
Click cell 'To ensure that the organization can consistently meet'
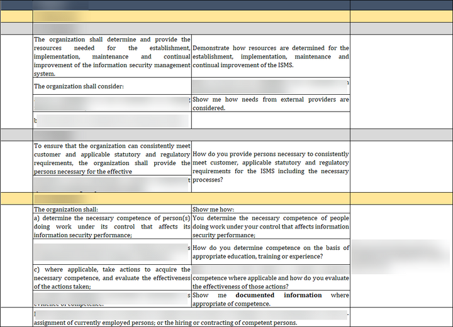[x=112, y=158]
